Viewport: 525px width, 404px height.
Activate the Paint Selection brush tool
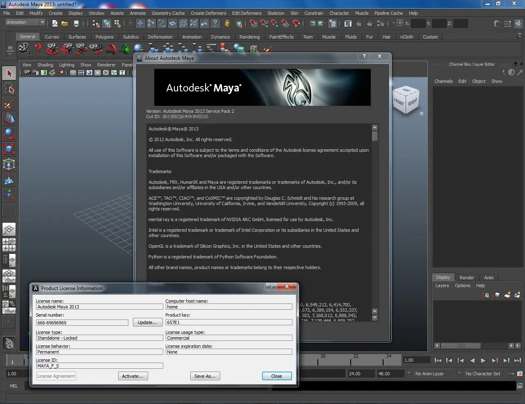(x=9, y=103)
